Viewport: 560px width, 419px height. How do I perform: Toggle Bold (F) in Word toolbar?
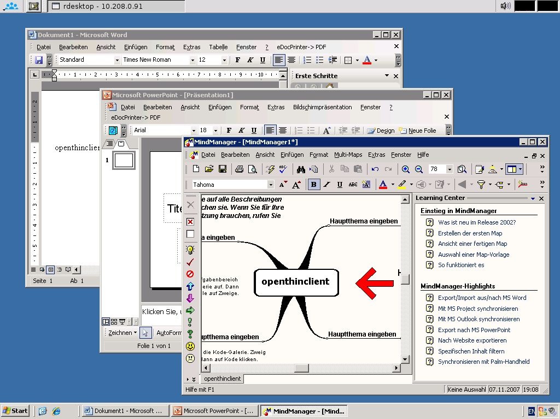pyautogui.click(x=238, y=60)
